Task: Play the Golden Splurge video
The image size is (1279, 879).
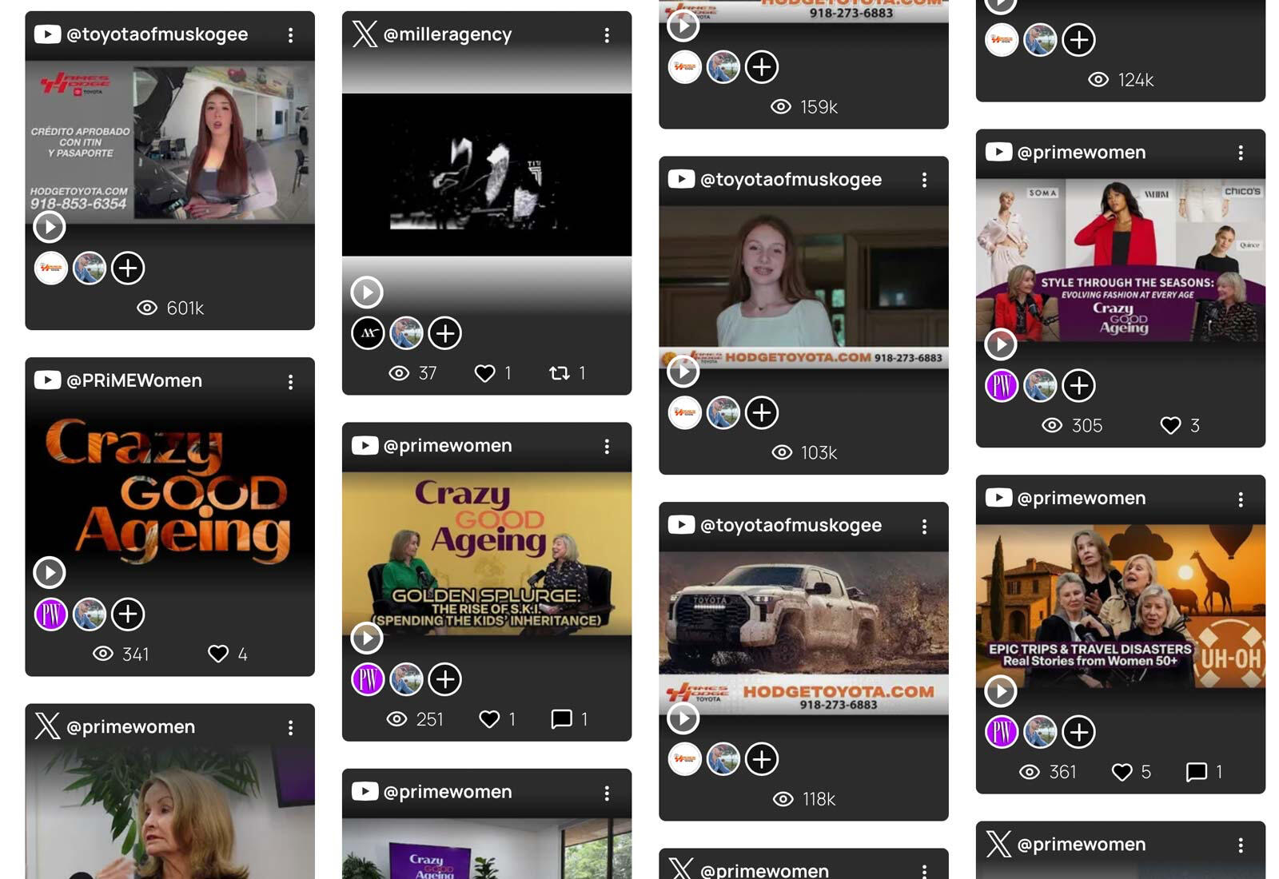Action: coord(367,638)
